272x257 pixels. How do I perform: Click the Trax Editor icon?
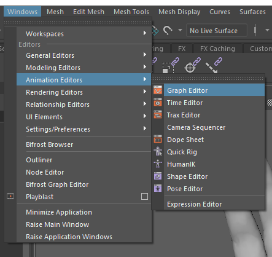158,114
